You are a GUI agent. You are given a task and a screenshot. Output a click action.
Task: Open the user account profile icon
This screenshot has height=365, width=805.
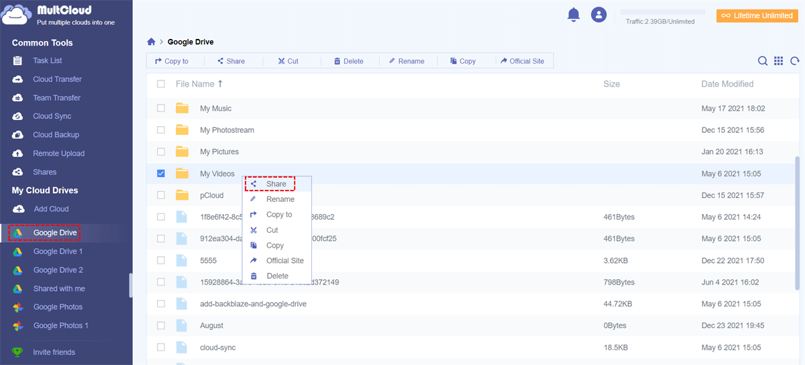(x=598, y=15)
